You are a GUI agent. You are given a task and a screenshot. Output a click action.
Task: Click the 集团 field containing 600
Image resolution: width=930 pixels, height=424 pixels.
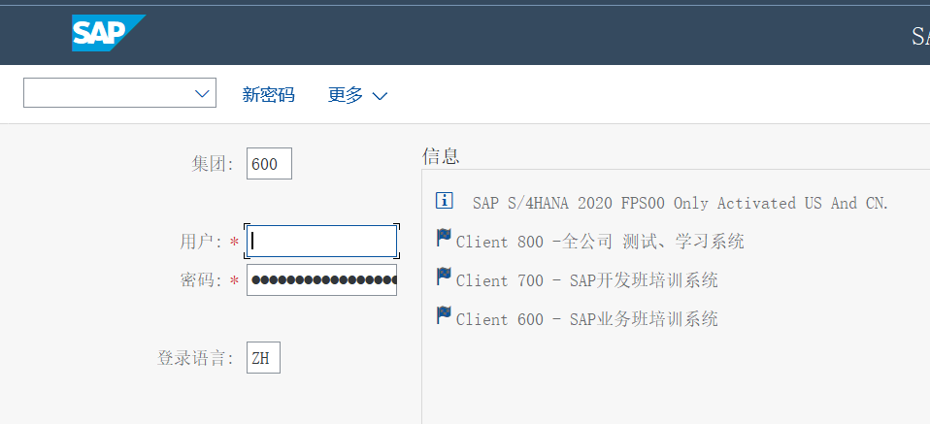click(x=269, y=164)
